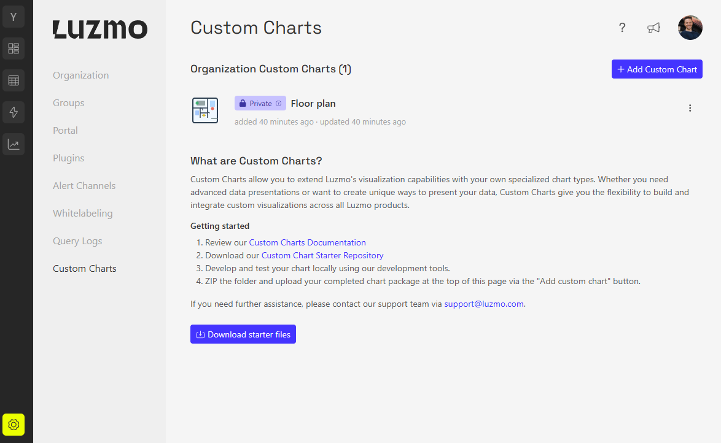The width and height of the screenshot is (721, 443).
Task: Click Add Custom Chart button
Action: tap(657, 69)
